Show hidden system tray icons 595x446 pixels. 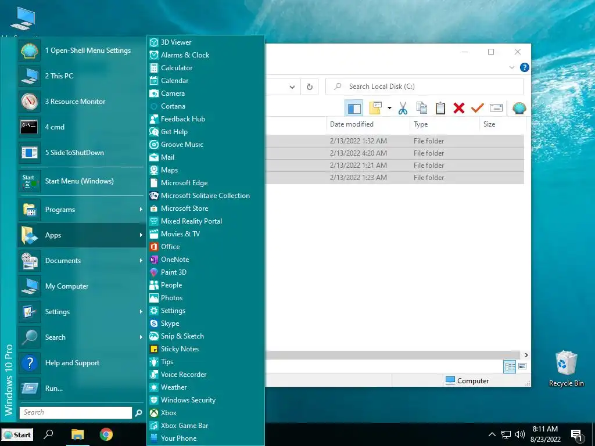pyautogui.click(x=492, y=434)
